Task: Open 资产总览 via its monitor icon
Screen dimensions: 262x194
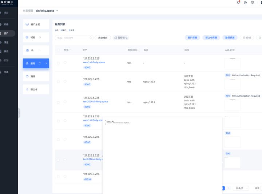Action: point(27,24)
